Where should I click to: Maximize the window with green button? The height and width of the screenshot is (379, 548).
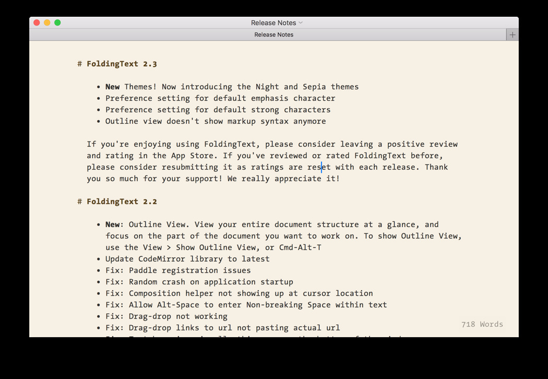(57, 23)
